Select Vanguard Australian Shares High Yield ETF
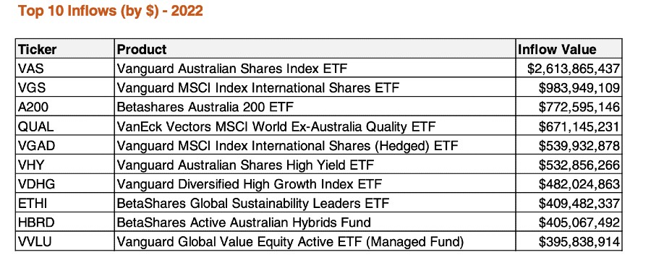 coord(315,164)
